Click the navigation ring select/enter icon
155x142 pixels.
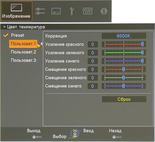[75, 133]
